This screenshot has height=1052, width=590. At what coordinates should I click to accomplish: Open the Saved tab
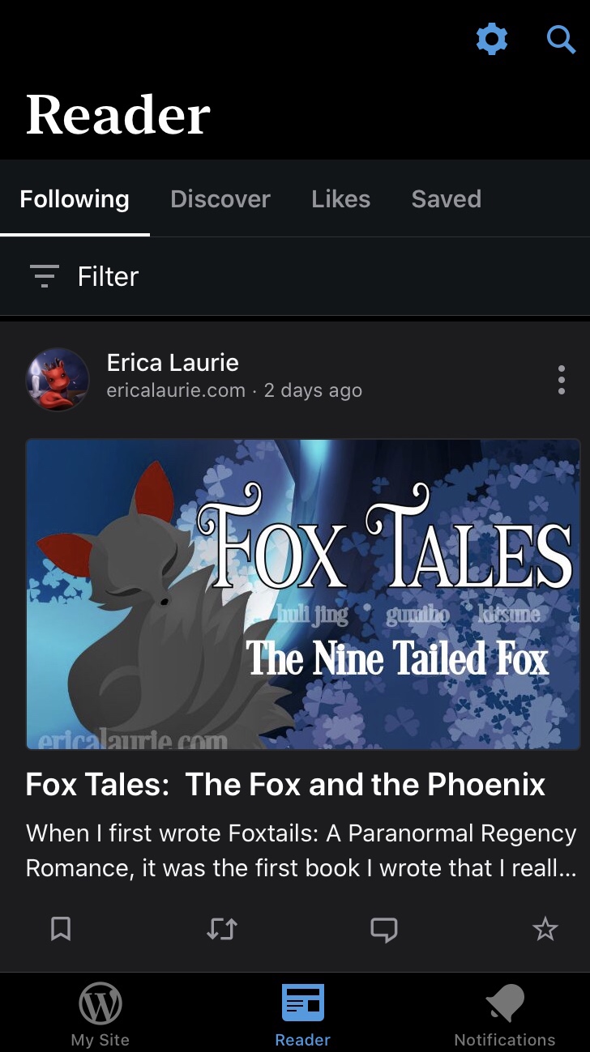(x=447, y=199)
